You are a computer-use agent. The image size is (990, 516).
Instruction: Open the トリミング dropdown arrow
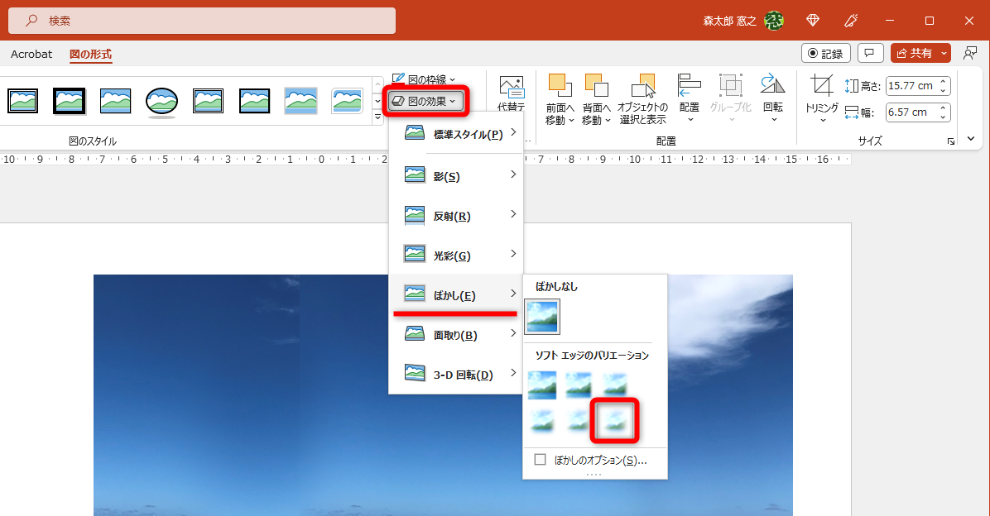point(822,120)
